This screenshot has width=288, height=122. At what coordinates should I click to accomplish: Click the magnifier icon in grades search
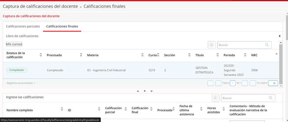pos(270,98)
